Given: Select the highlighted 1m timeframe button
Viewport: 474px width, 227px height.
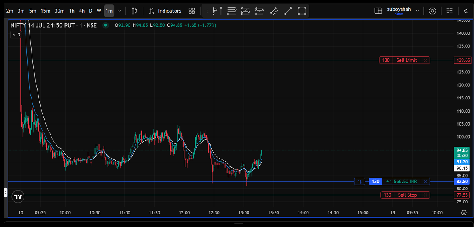Looking at the screenshot, I should pos(109,11).
